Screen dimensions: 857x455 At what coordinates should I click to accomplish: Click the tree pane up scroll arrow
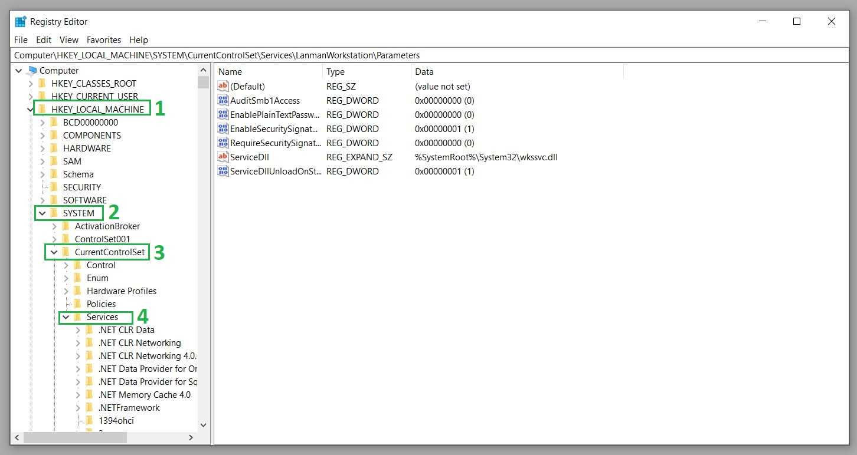coord(204,70)
